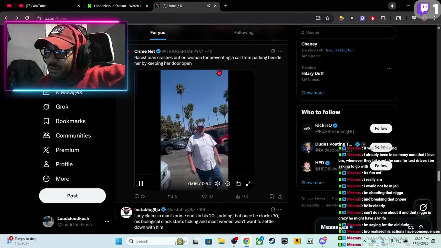Open the red hand ad blocker extension
441x248 pixels.
click(372, 18)
